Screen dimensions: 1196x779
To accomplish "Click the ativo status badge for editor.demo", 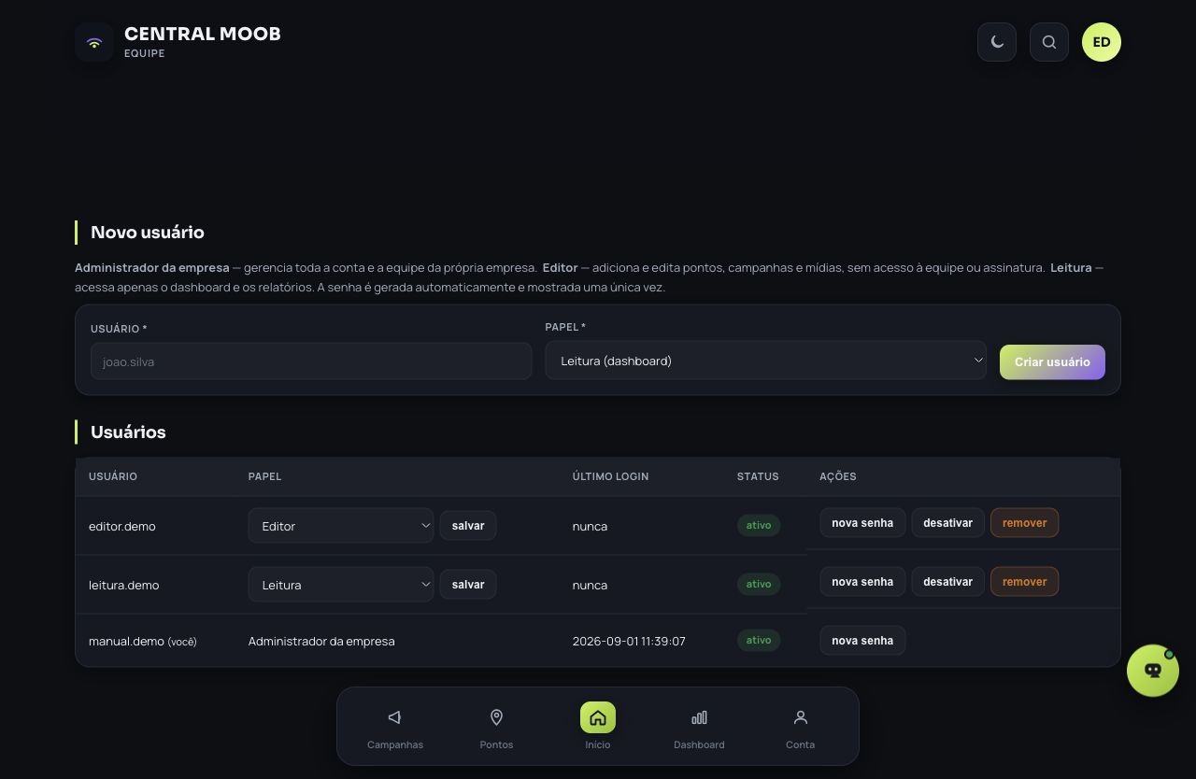I will pyautogui.click(x=759, y=525).
